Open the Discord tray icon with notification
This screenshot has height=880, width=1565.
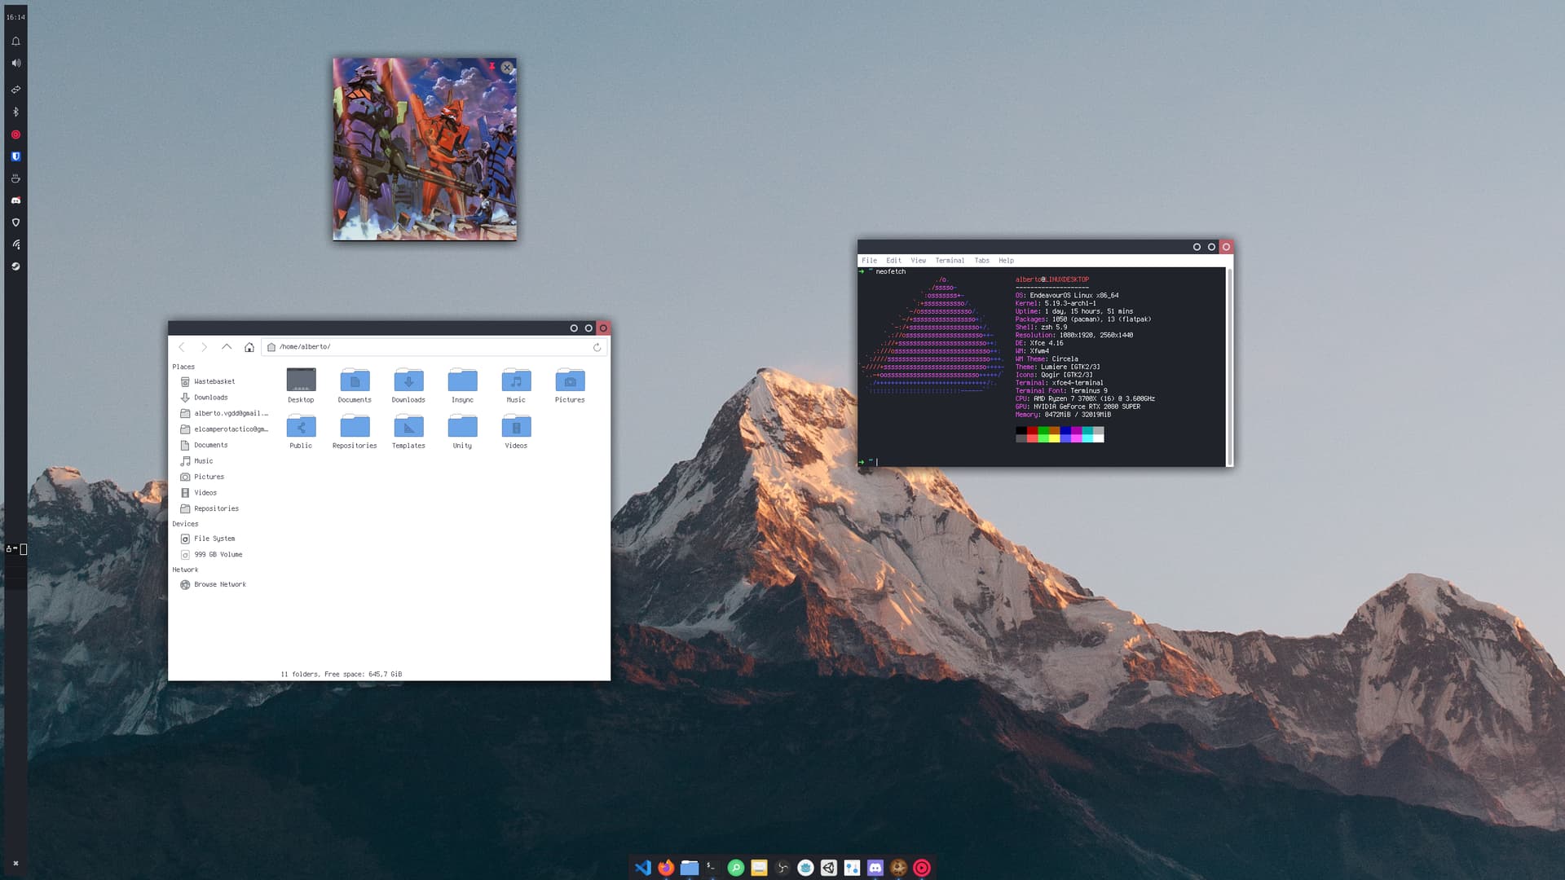click(x=15, y=200)
